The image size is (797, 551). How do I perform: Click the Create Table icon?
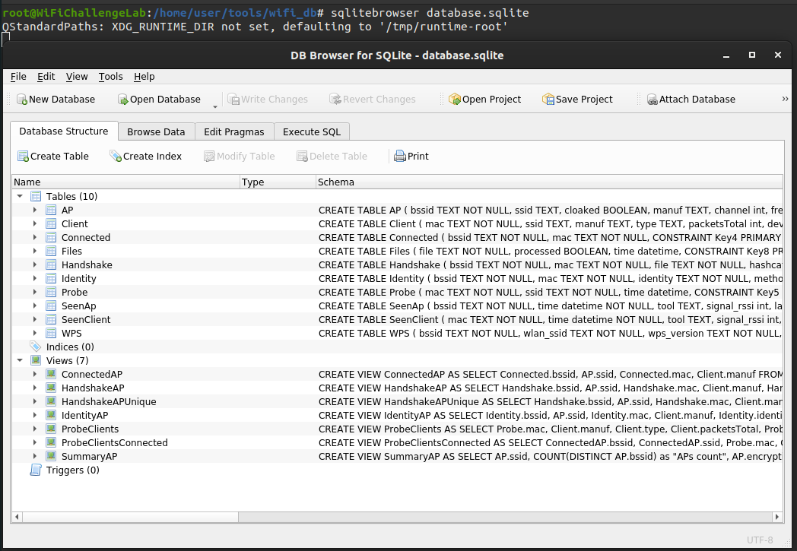23,157
